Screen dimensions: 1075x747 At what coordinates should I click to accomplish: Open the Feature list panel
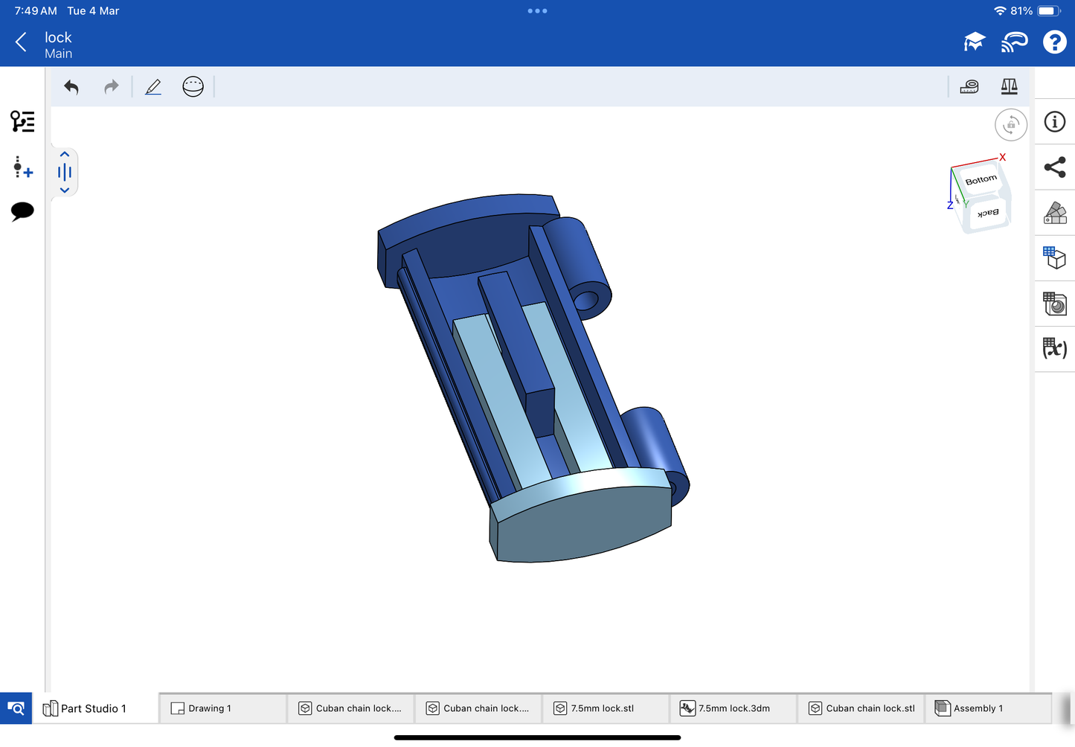click(x=22, y=121)
